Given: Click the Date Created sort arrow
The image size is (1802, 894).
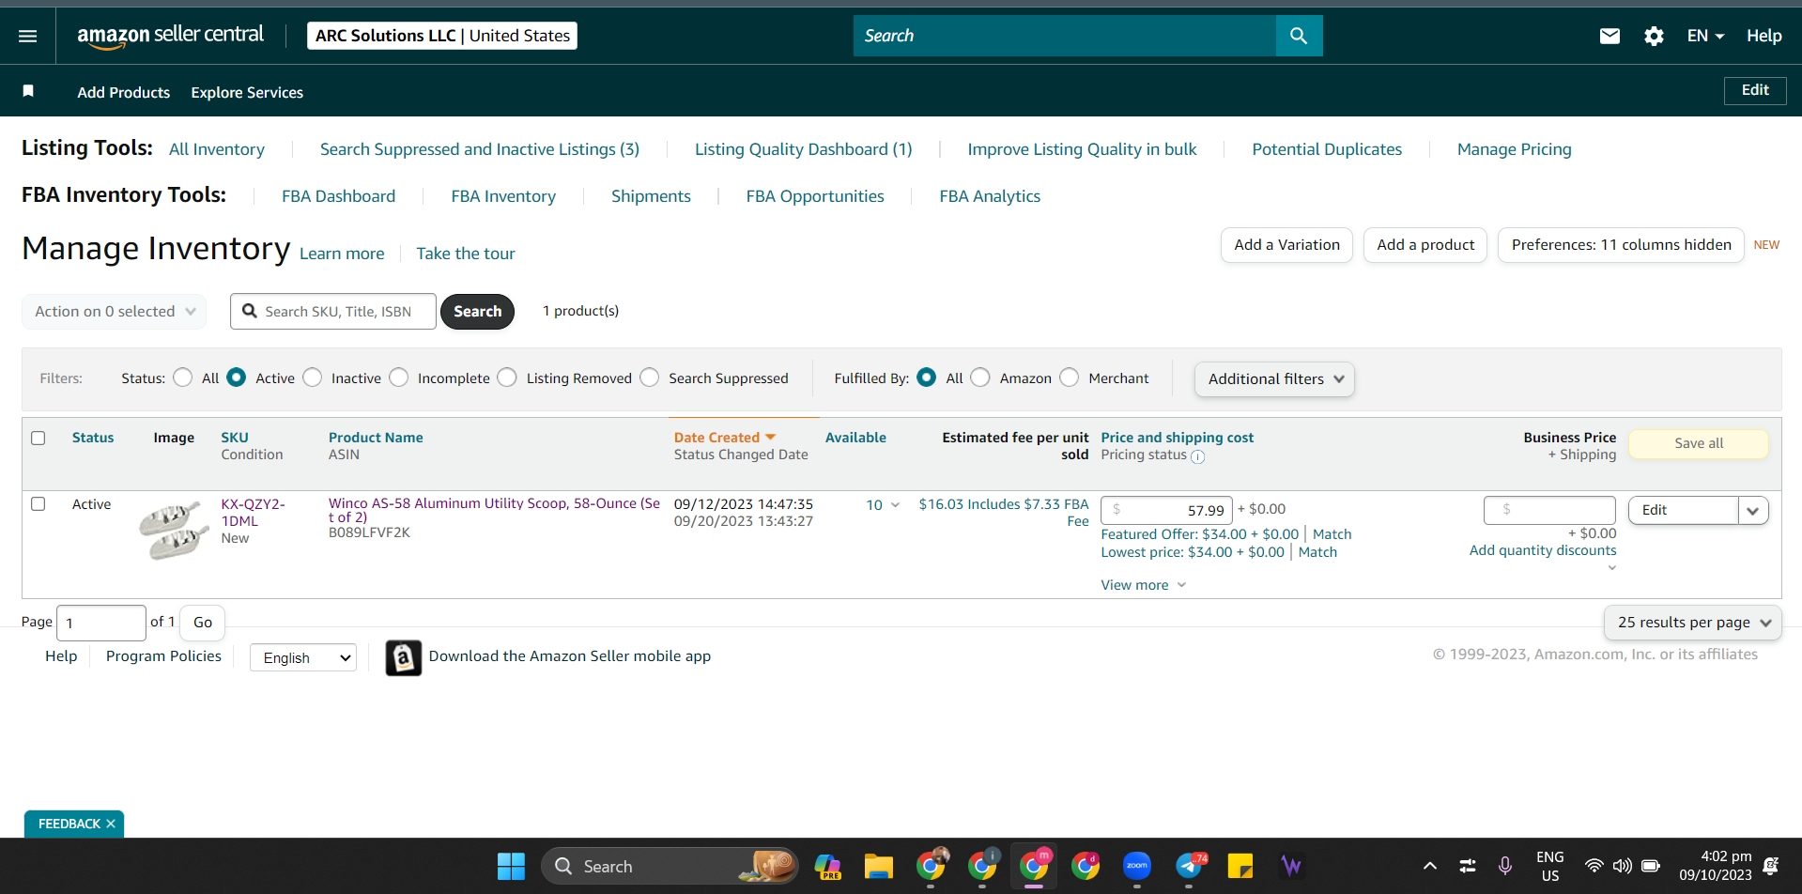Looking at the screenshot, I should tap(771, 437).
